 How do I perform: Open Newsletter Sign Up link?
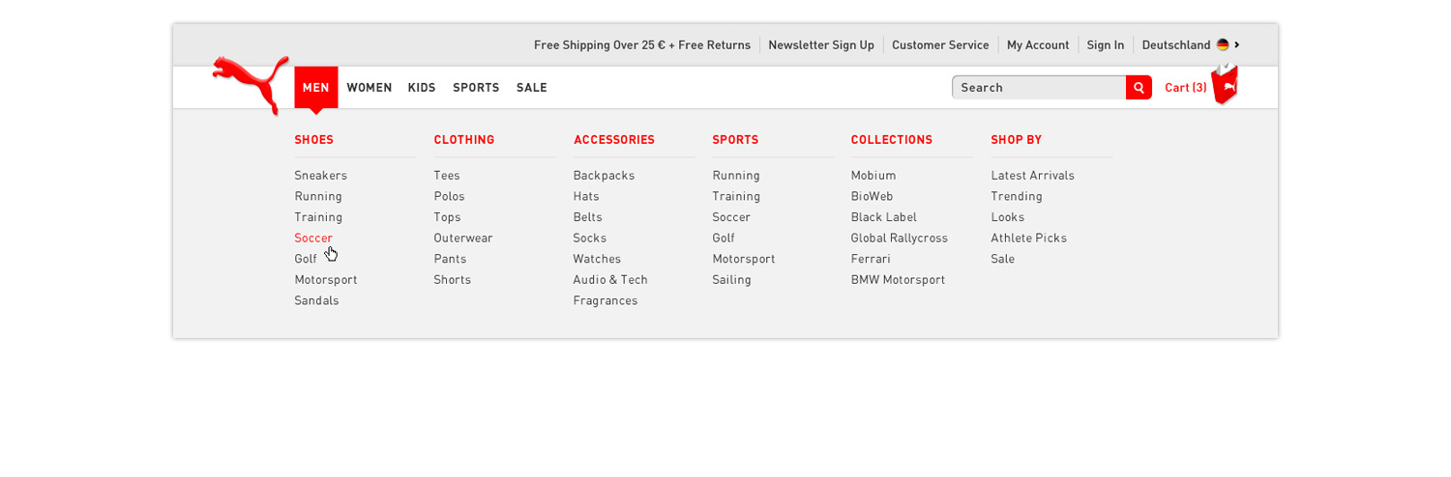point(821,44)
